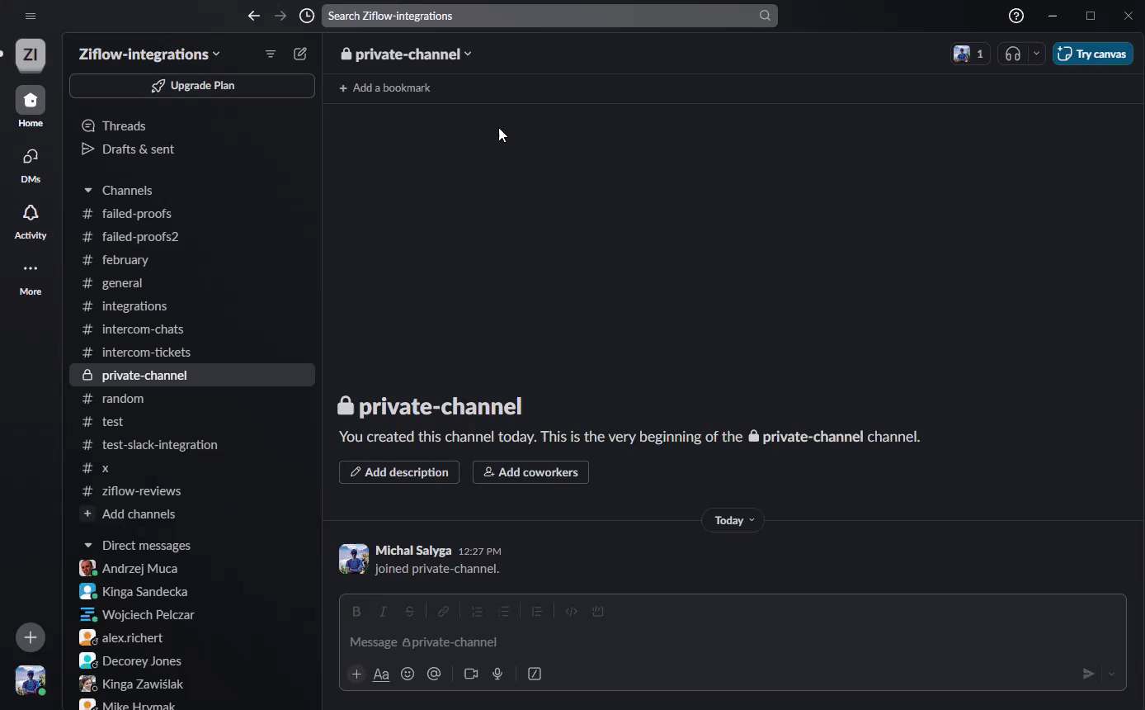The width and height of the screenshot is (1145, 710).
Task: Open search history clock icon
Action: (x=307, y=16)
